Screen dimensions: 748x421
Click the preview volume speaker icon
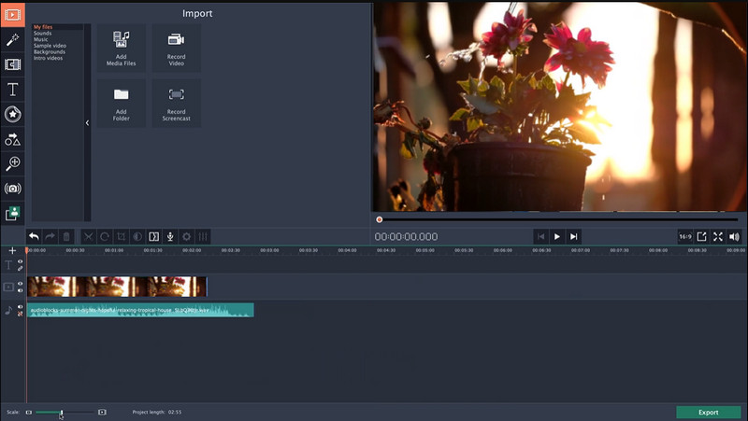click(x=734, y=236)
